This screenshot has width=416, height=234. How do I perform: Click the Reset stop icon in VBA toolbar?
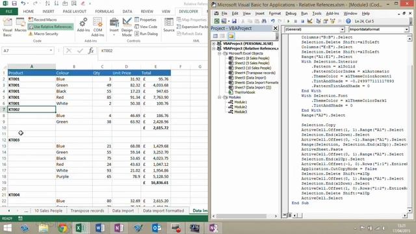302,21
